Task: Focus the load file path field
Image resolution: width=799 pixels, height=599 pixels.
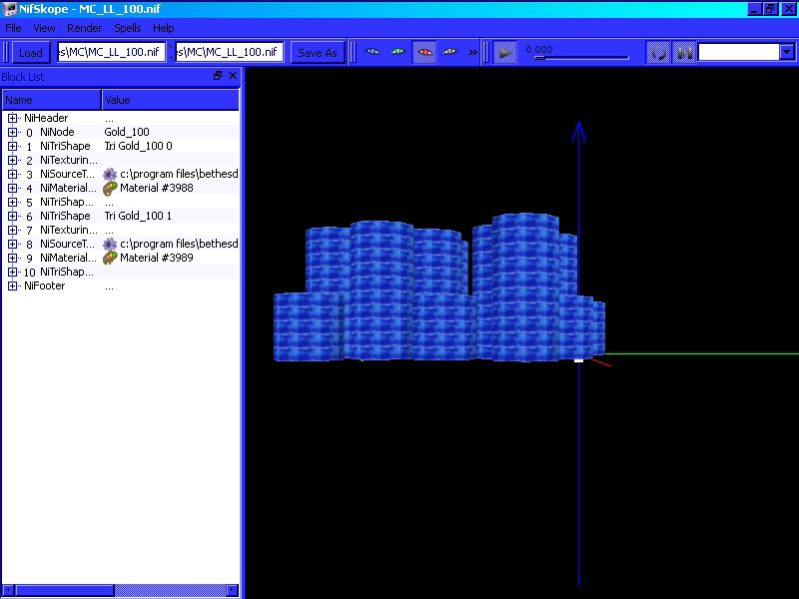Action: 112,52
